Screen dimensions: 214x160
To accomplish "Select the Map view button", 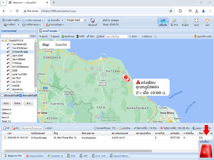I will point(46,45).
